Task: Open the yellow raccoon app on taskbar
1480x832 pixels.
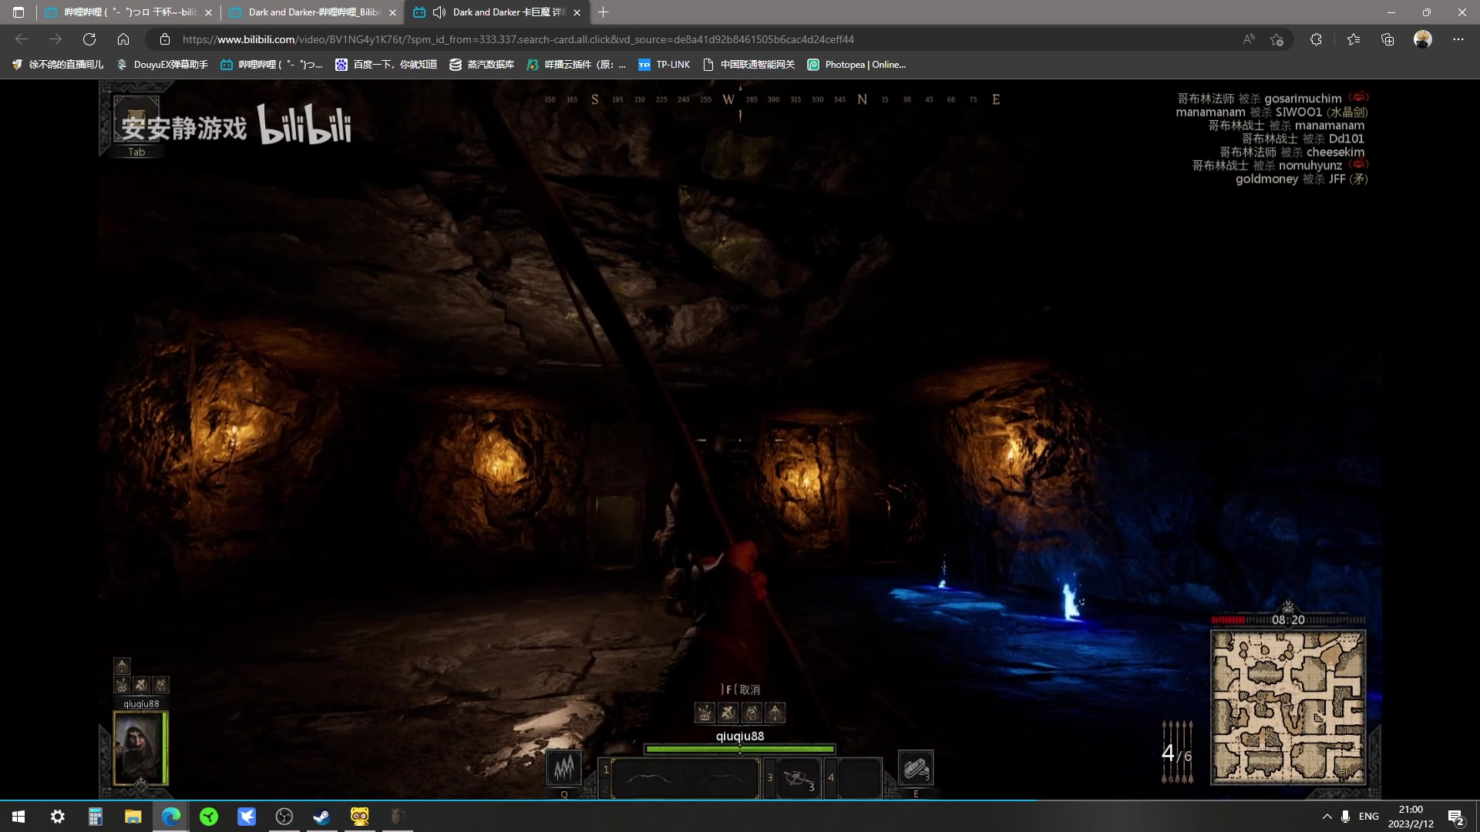Action: [x=359, y=817]
